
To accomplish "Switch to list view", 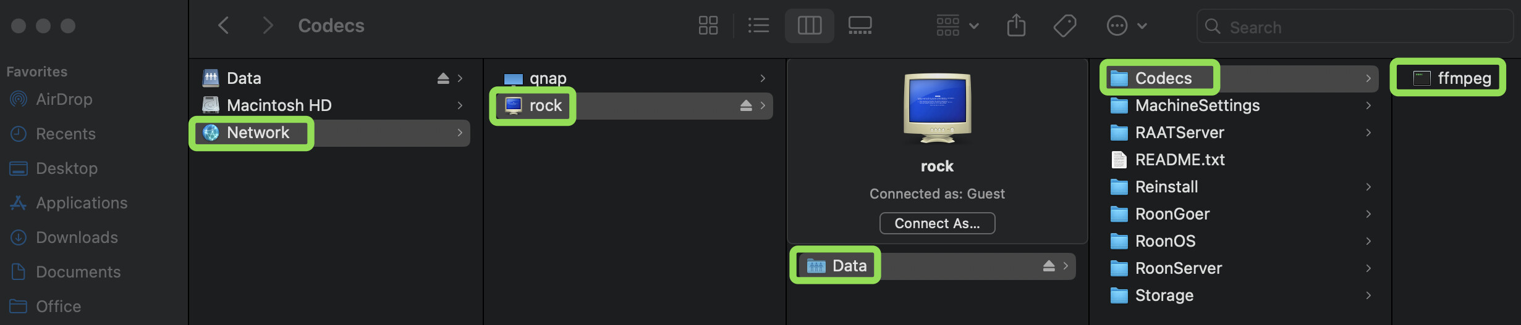I will [x=758, y=25].
